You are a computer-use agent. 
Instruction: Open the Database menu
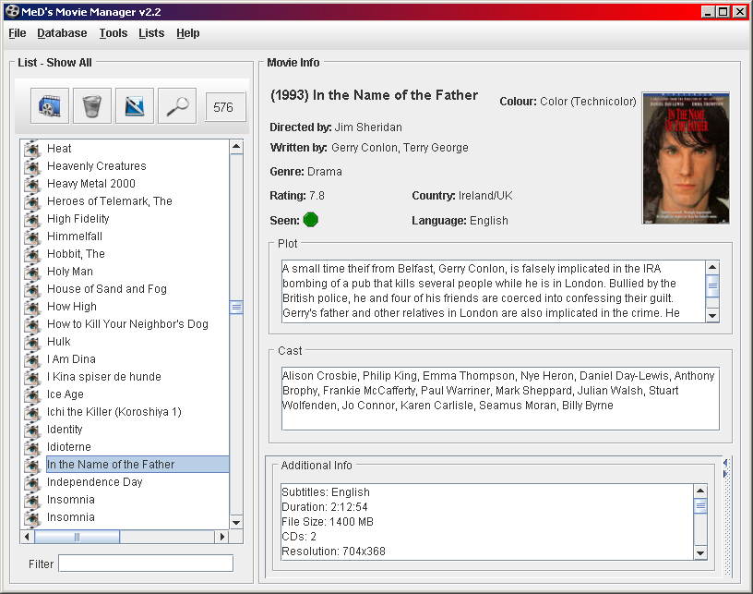click(62, 33)
